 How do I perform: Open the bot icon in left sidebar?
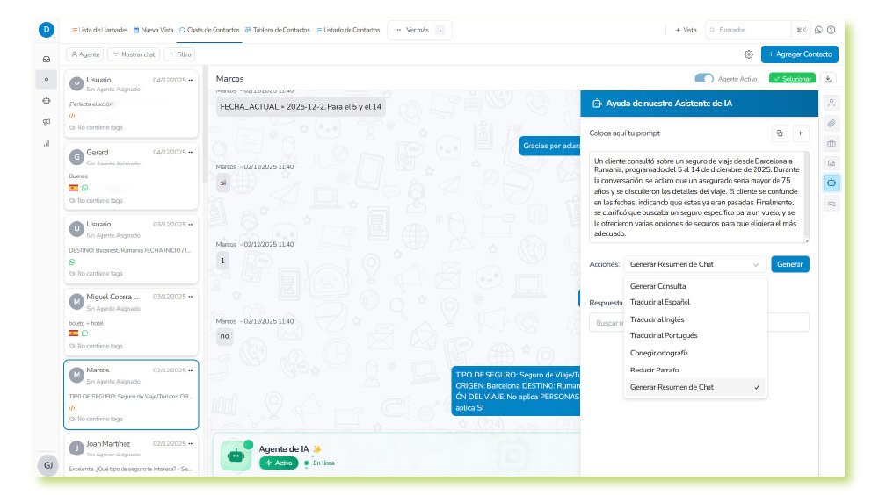pyautogui.click(x=47, y=101)
